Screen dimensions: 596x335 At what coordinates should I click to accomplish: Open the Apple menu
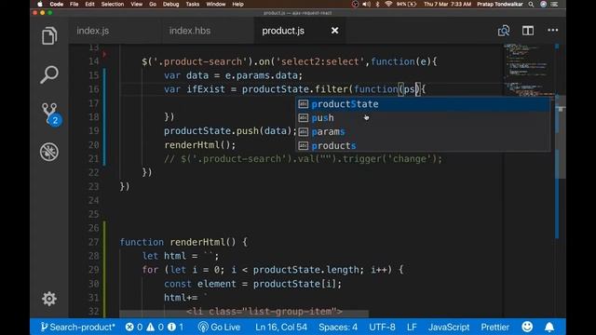(39, 4)
